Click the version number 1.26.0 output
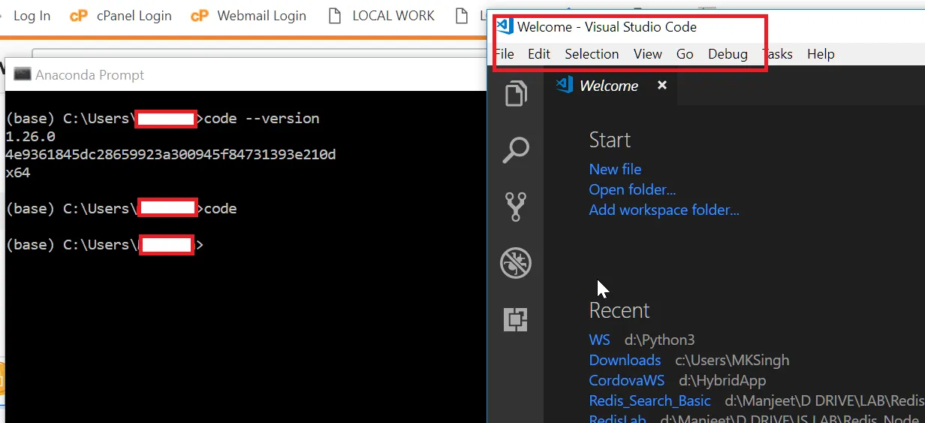This screenshot has height=423, width=925. point(30,137)
